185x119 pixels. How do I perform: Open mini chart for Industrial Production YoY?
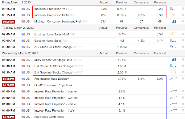173,9
